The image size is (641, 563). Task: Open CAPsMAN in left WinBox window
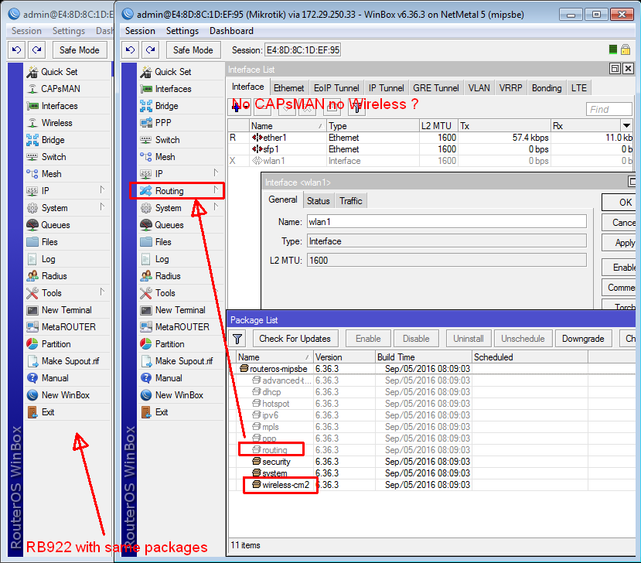point(60,89)
